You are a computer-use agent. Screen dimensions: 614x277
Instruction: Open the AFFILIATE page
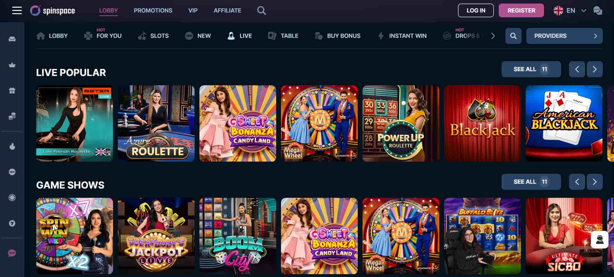pos(227,11)
